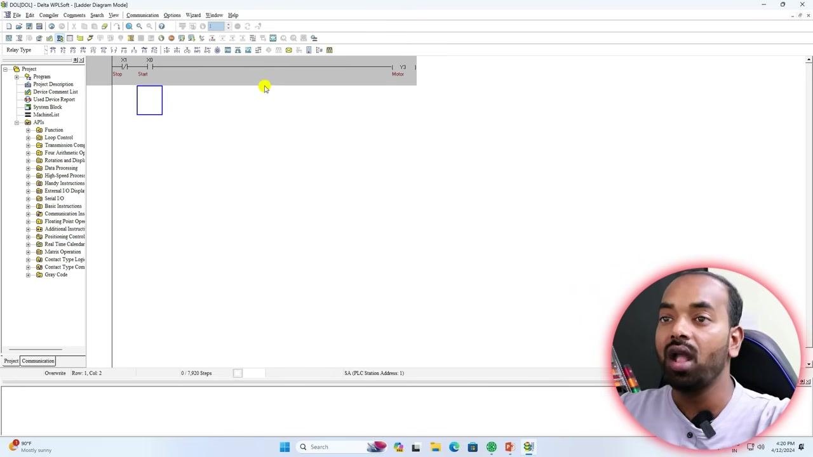Click 'SA (PLC Station Address: 1)' status text
The height and width of the screenshot is (457, 813).
pos(374,373)
